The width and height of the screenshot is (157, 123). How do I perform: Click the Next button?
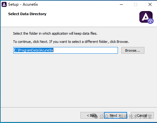[115, 115]
